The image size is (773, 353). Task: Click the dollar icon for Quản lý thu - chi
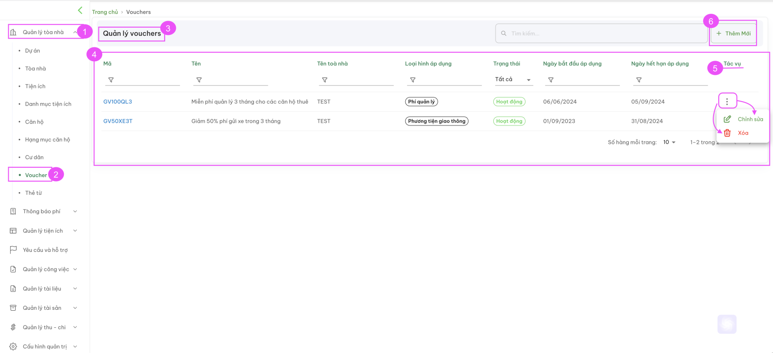coord(13,327)
